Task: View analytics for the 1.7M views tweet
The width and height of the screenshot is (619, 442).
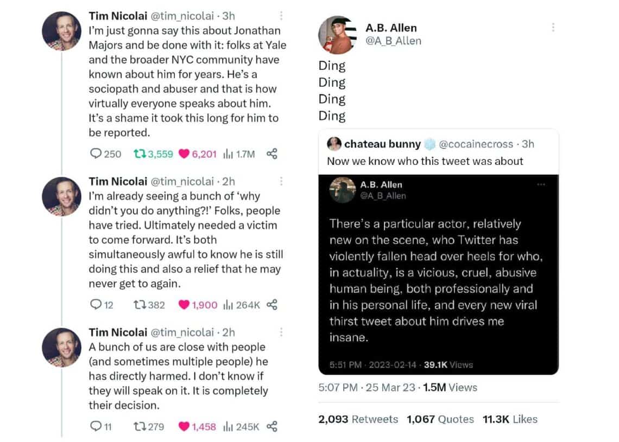Action: click(x=228, y=154)
